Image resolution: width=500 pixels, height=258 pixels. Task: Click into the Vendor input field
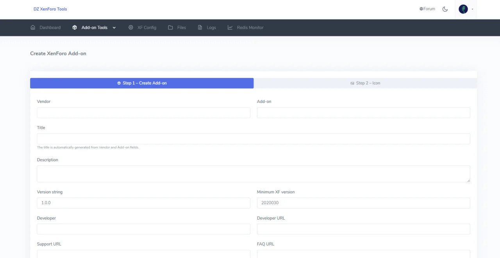click(143, 113)
